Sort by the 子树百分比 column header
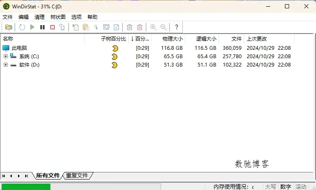The image size is (316, 190). tap(106, 39)
